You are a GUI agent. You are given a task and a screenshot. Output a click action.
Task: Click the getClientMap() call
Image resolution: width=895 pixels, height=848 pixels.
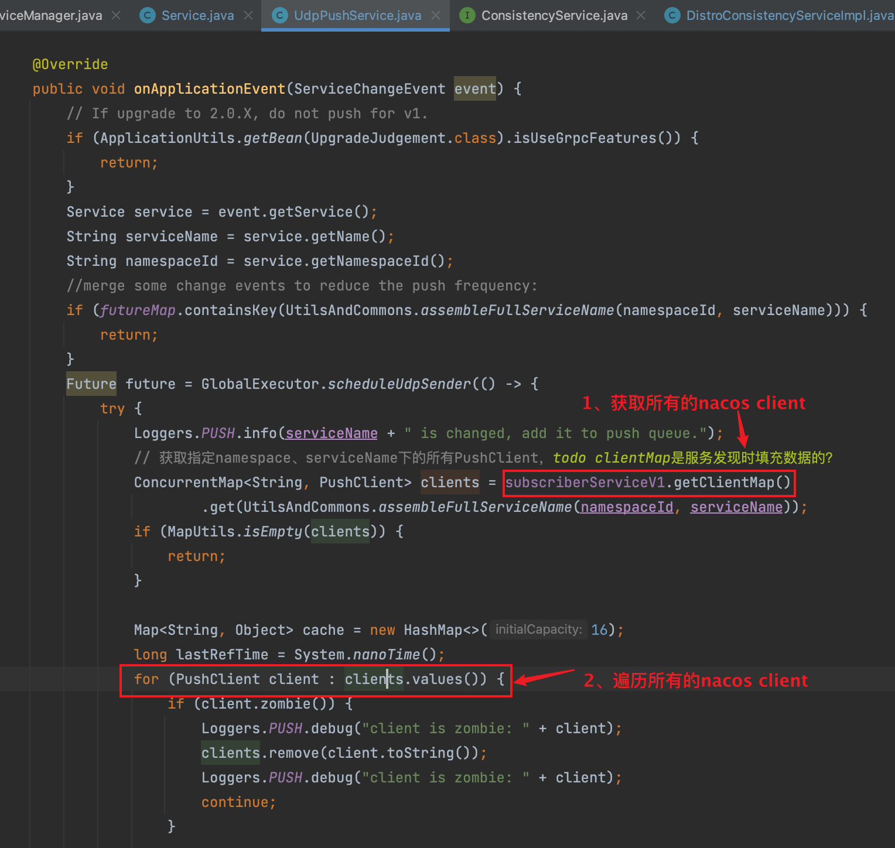[x=732, y=482]
